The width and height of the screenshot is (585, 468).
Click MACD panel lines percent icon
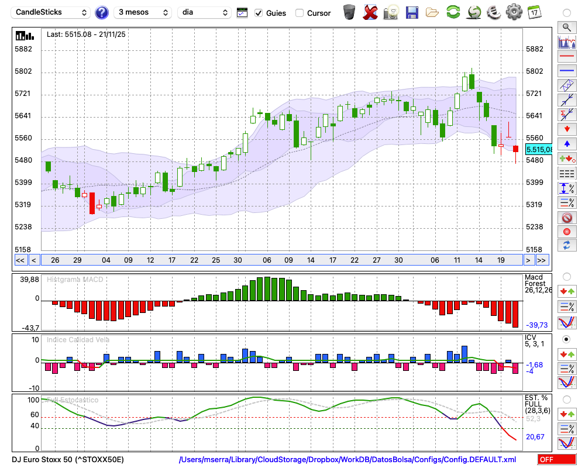click(567, 307)
